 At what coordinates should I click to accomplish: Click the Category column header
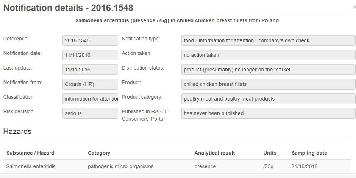coord(99,153)
